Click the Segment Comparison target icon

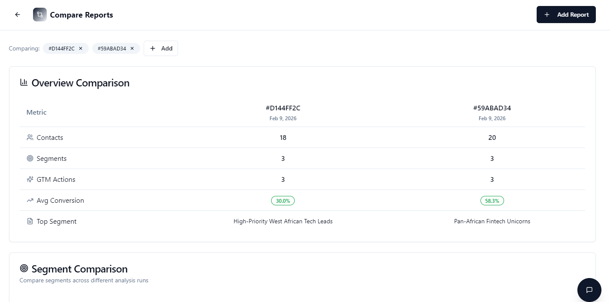point(24,269)
